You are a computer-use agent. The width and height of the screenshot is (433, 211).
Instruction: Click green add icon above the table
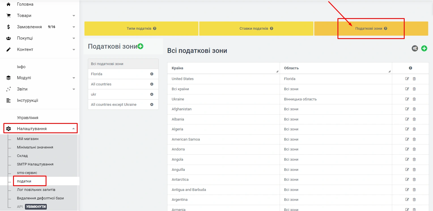[x=424, y=48]
